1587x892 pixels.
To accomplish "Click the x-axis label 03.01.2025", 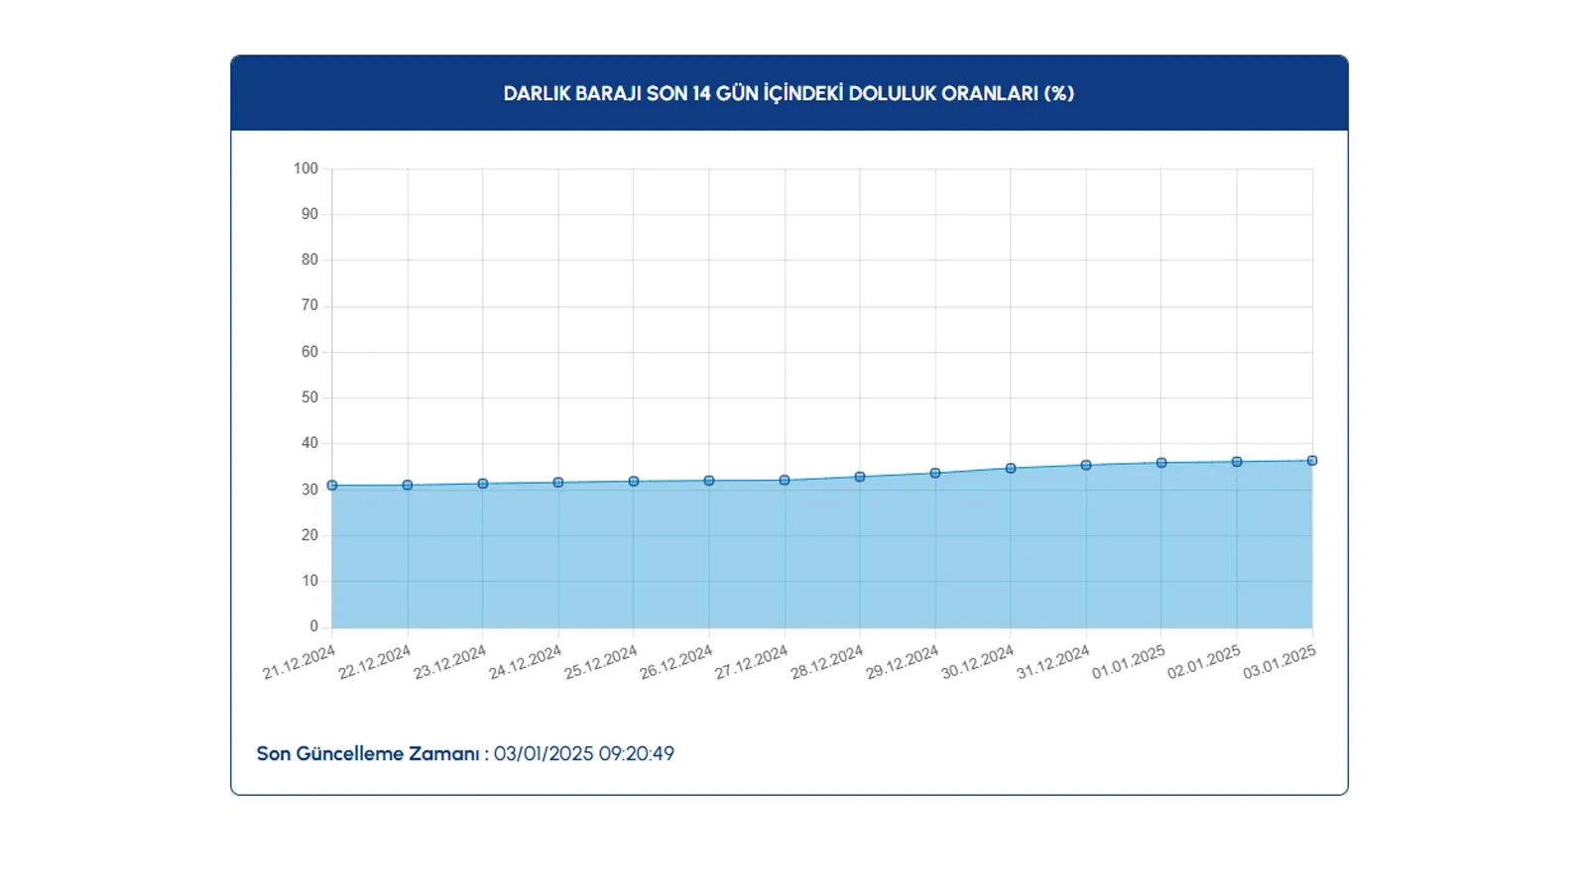I will click(1279, 662).
